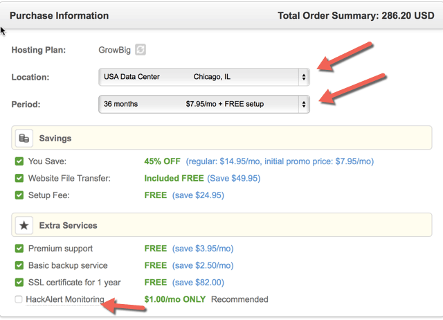Uncheck SSL certificate for 1 year

click(x=19, y=283)
